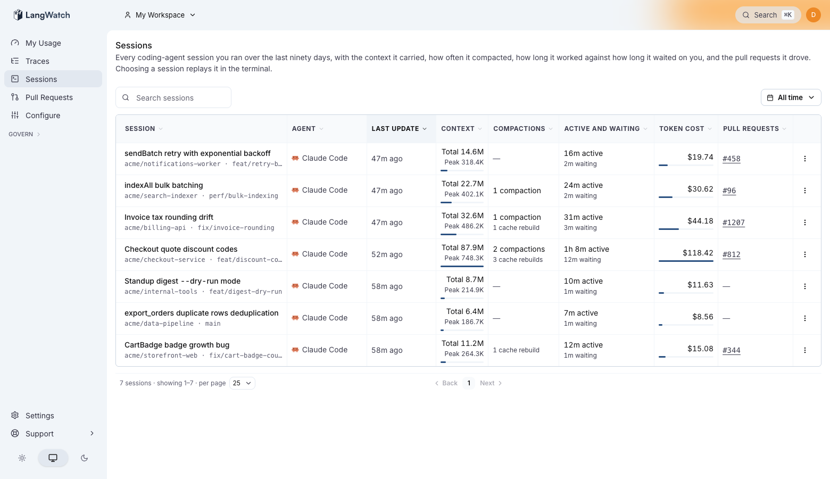Click the Traces icon in the sidebar
Screen dimensions: 830x479
tap(15, 61)
